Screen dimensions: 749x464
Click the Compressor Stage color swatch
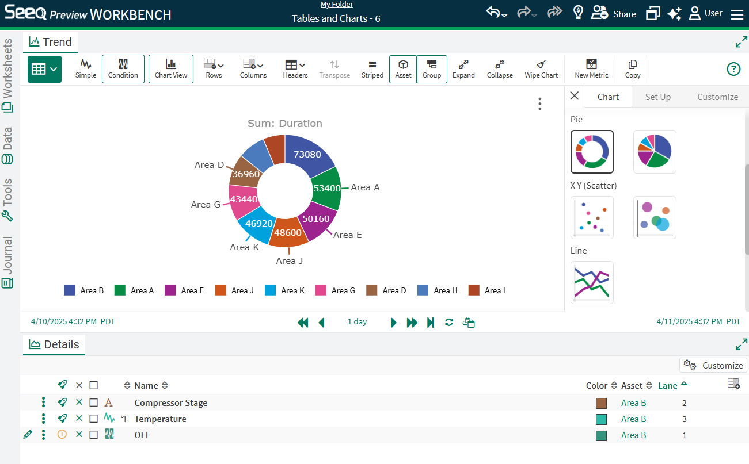coord(601,403)
